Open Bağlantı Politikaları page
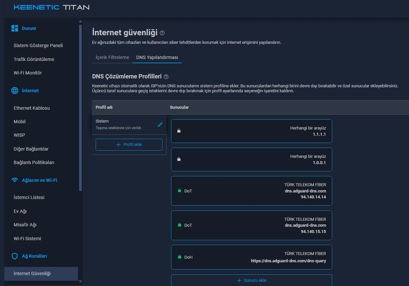Viewport: 409px width, 286px height. click(34, 162)
